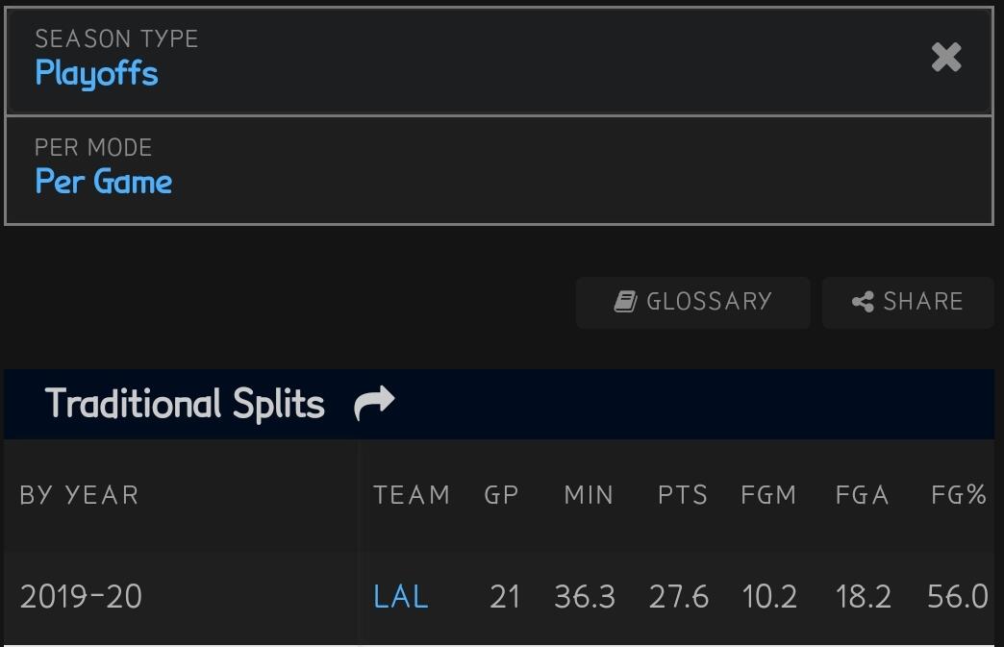
Task: Select the 2019-20 season row label
Action: coord(81,597)
